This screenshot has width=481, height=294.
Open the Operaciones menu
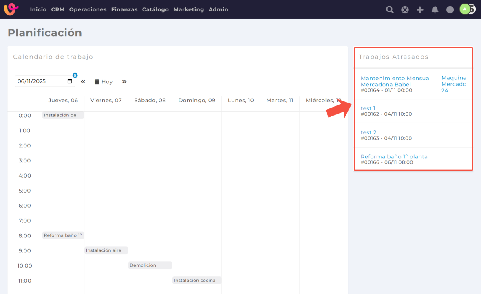point(88,9)
